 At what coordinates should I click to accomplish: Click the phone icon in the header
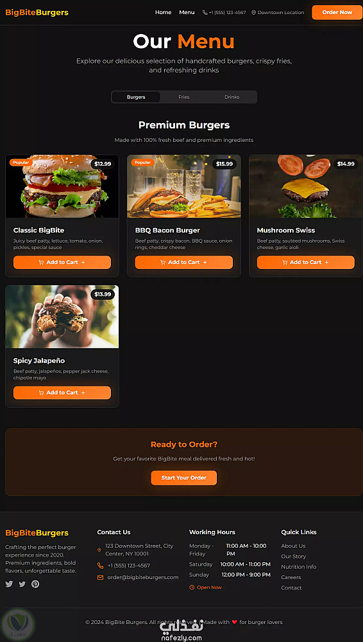tap(205, 13)
